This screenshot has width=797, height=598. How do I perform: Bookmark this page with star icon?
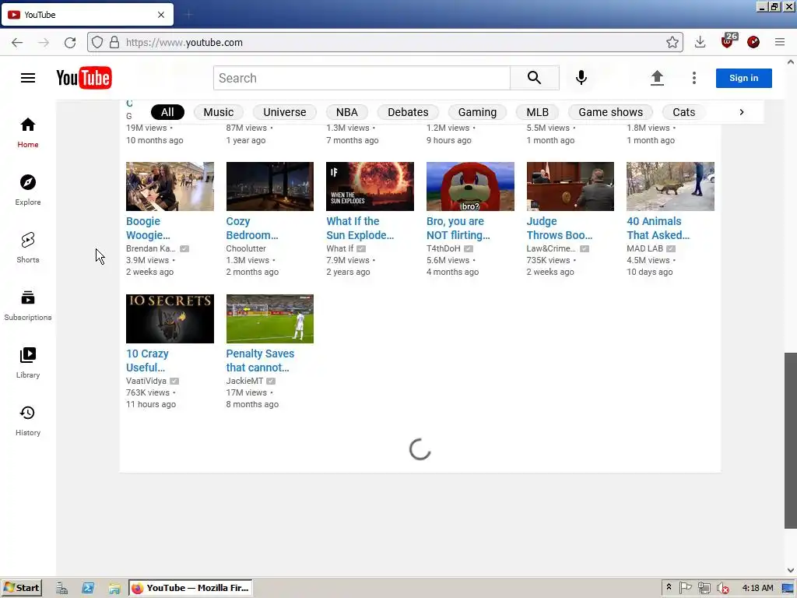672,43
